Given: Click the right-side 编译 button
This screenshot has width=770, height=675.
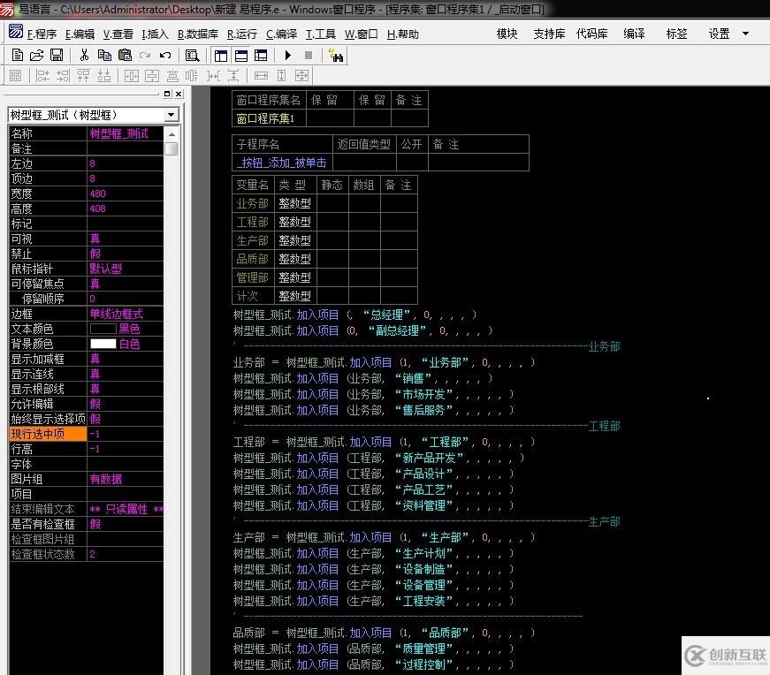Looking at the screenshot, I should click(634, 34).
